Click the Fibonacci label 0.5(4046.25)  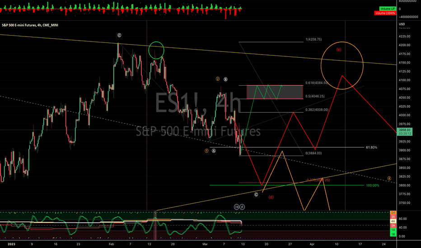(315, 96)
